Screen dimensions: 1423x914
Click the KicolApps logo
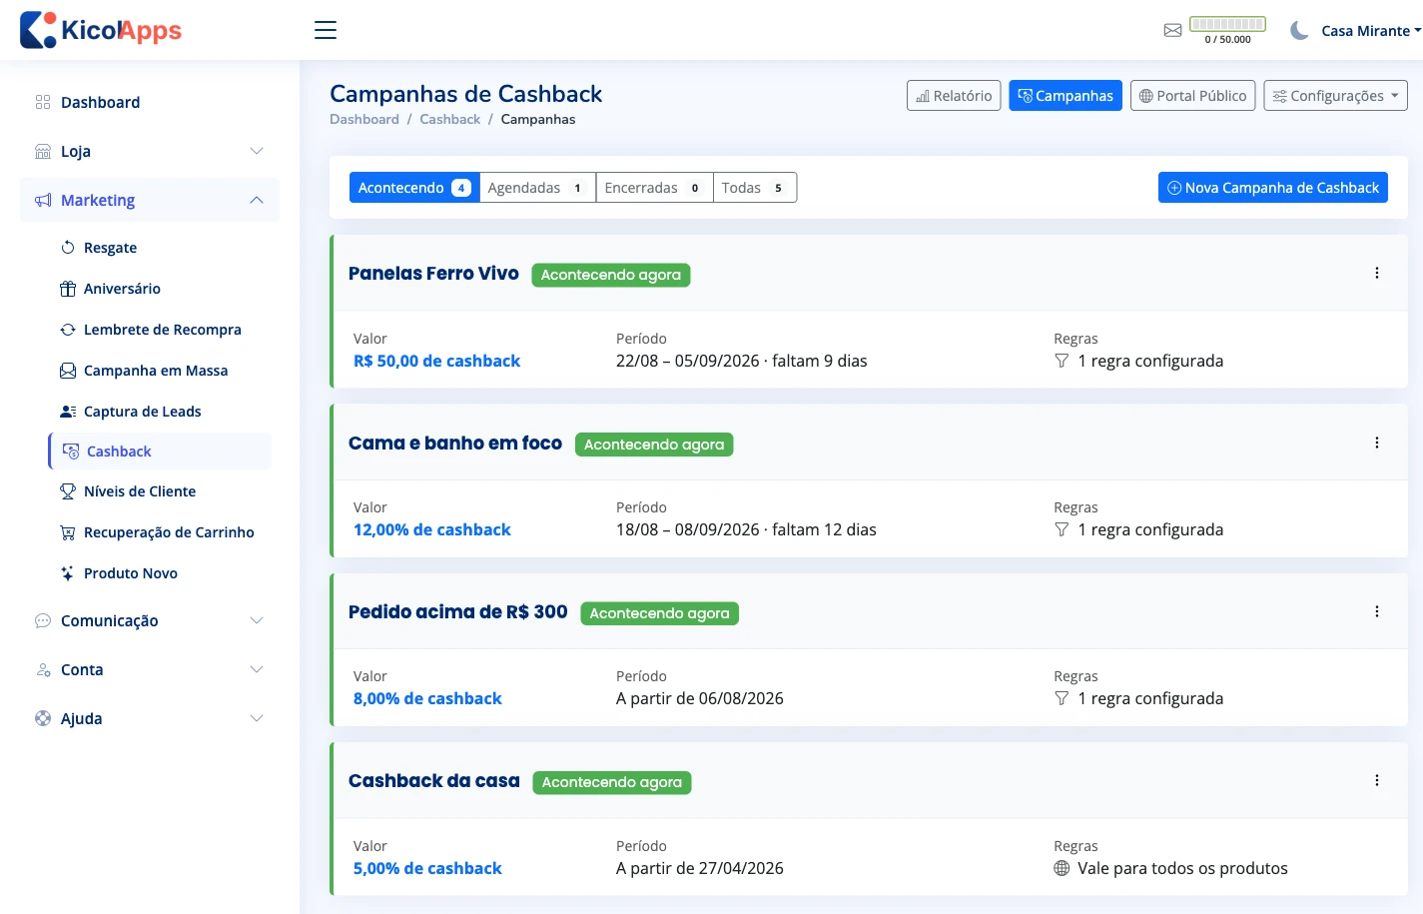[101, 30]
